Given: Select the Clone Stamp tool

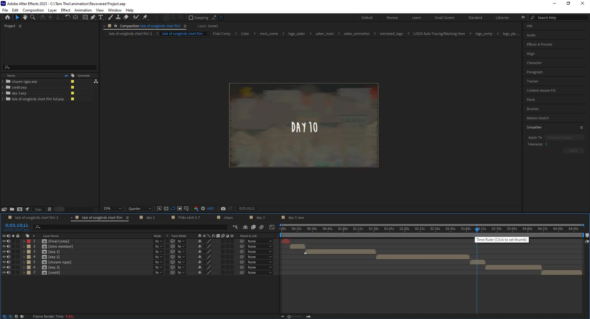Looking at the screenshot, I should click(118, 17).
